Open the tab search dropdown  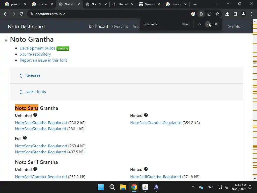point(217,4)
